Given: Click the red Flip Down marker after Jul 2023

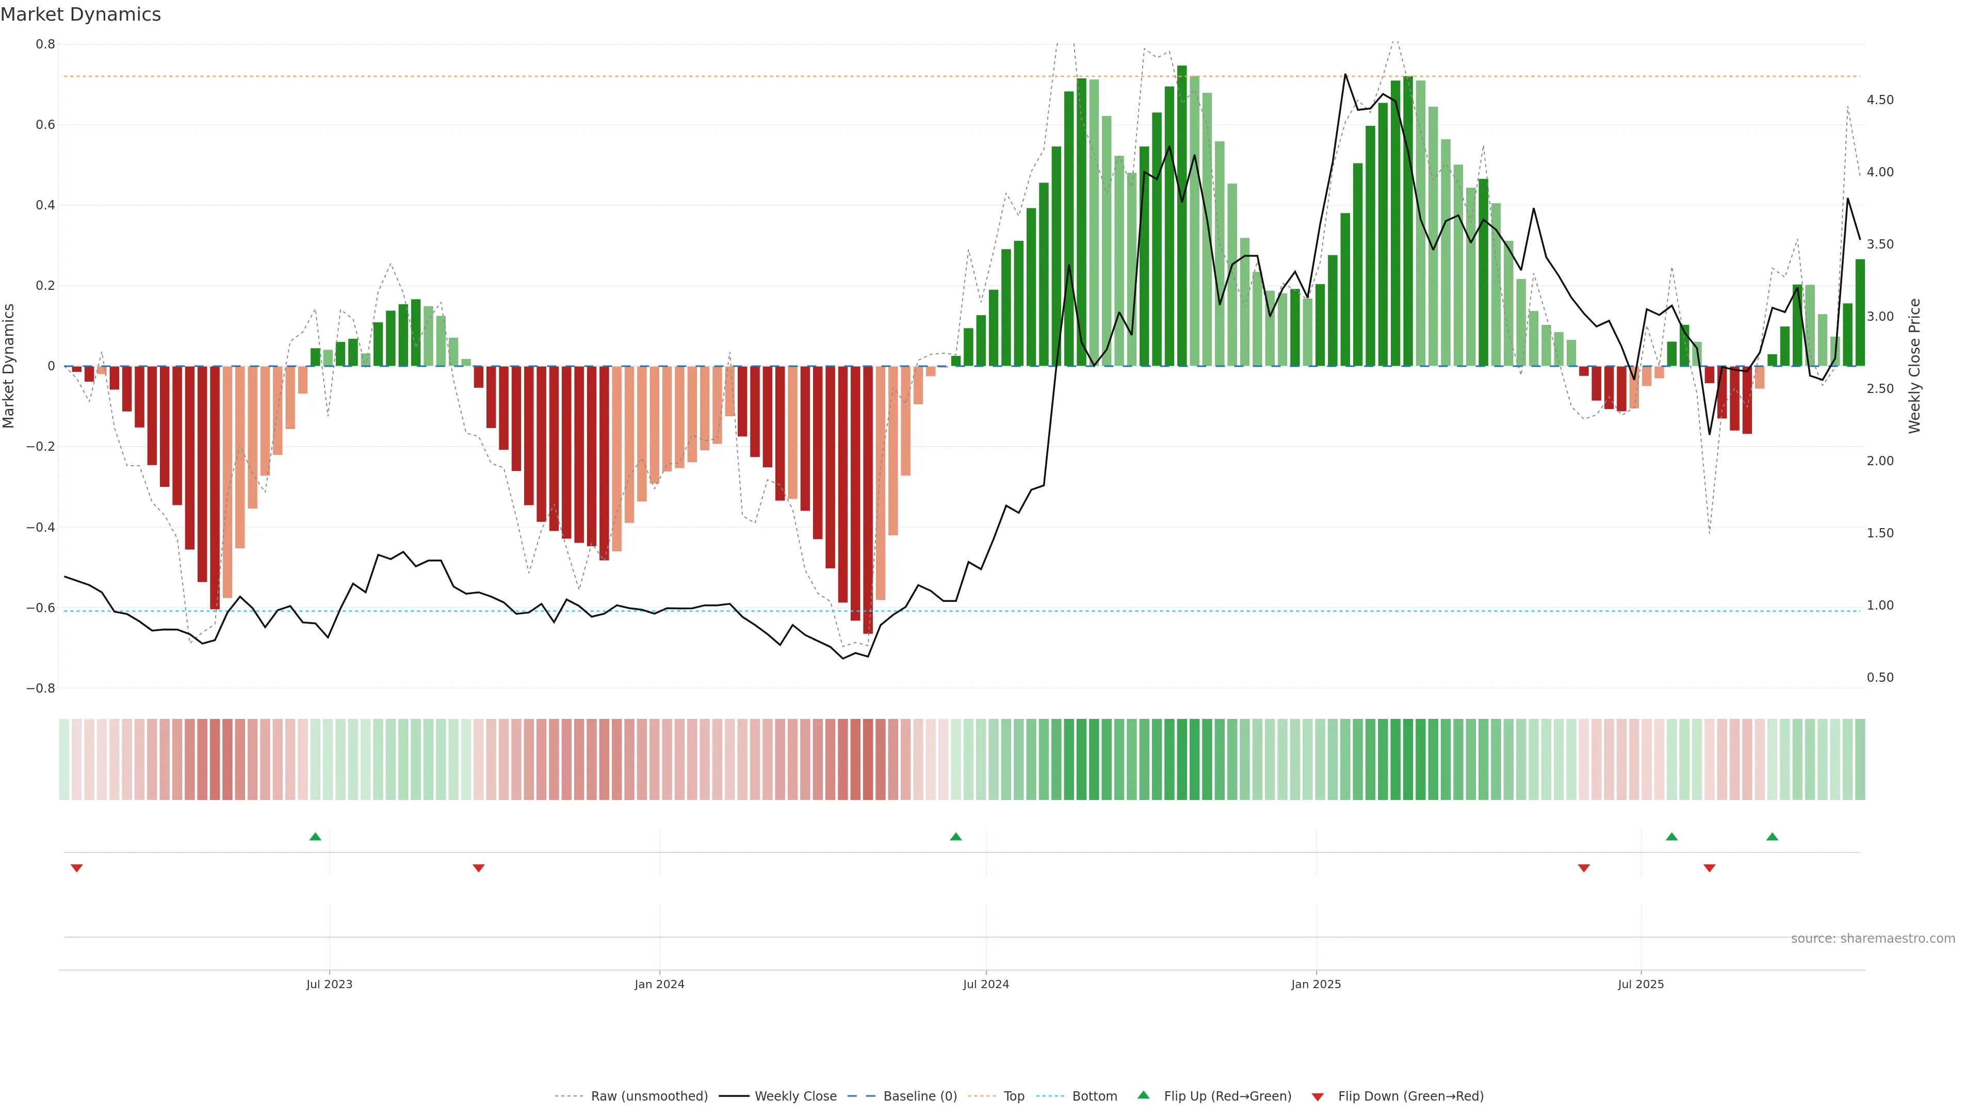Looking at the screenshot, I should click(478, 868).
